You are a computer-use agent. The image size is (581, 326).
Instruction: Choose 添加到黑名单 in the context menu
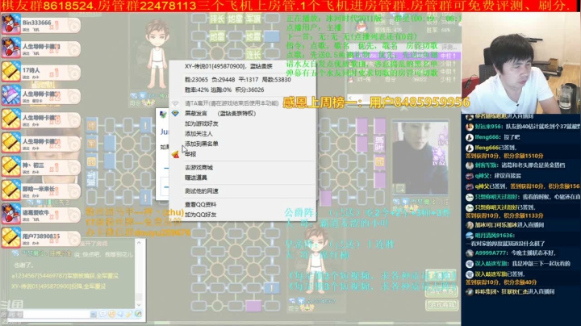point(202,144)
